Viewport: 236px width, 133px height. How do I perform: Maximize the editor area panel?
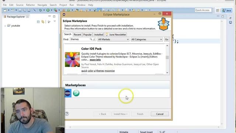[x=223, y=16]
